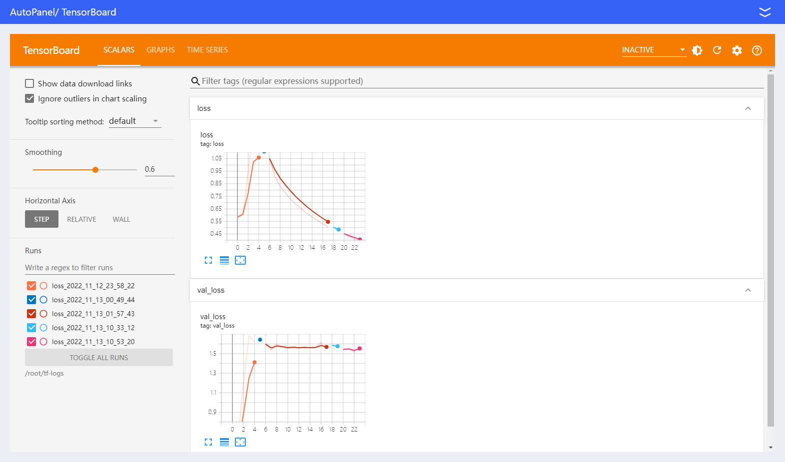The height and width of the screenshot is (462, 785).
Task: Switch to the TIME SERIES tab
Action: (207, 50)
